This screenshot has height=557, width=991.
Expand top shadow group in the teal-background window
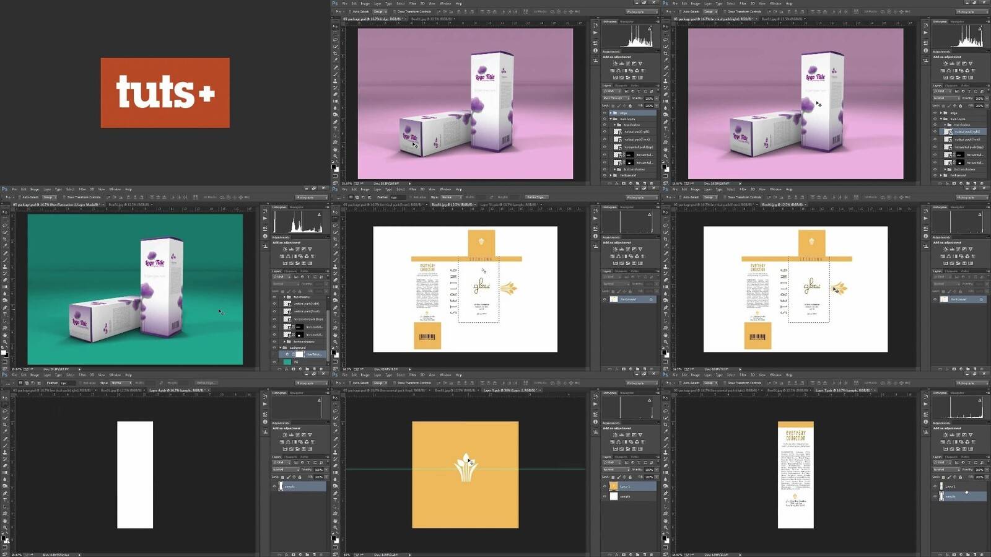click(x=285, y=297)
